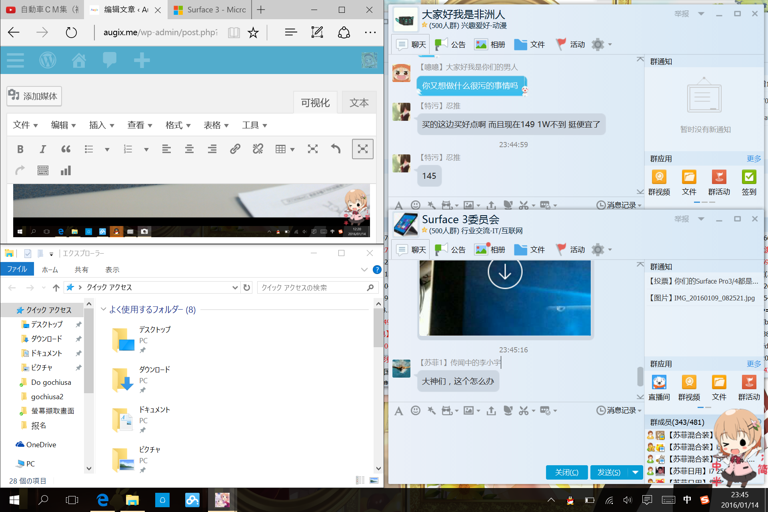Open the send options arrow beside 发送
The image size is (768, 512).
(635, 472)
